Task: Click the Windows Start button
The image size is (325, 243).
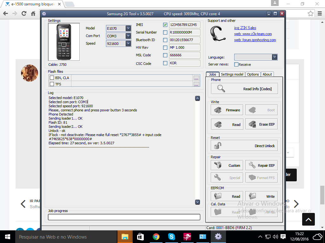Action: (8, 237)
